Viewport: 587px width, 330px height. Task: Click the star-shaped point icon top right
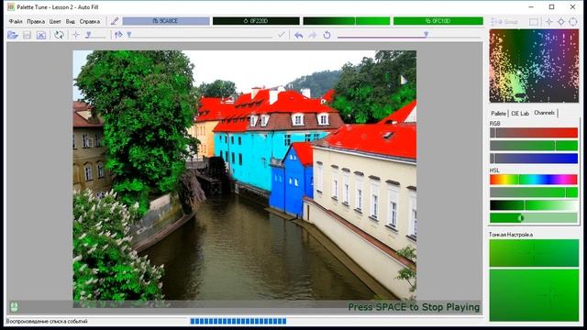coord(548,22)
